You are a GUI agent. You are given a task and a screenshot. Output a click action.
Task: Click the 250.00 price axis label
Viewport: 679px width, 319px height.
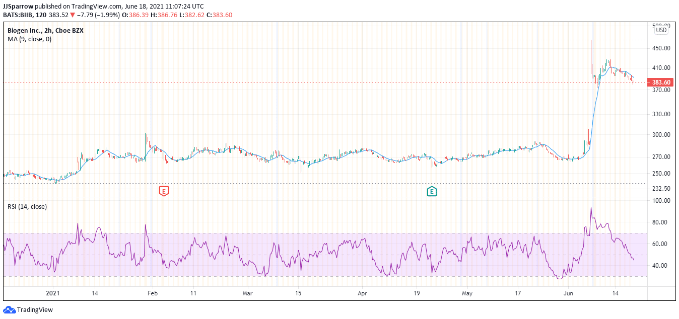660,174
